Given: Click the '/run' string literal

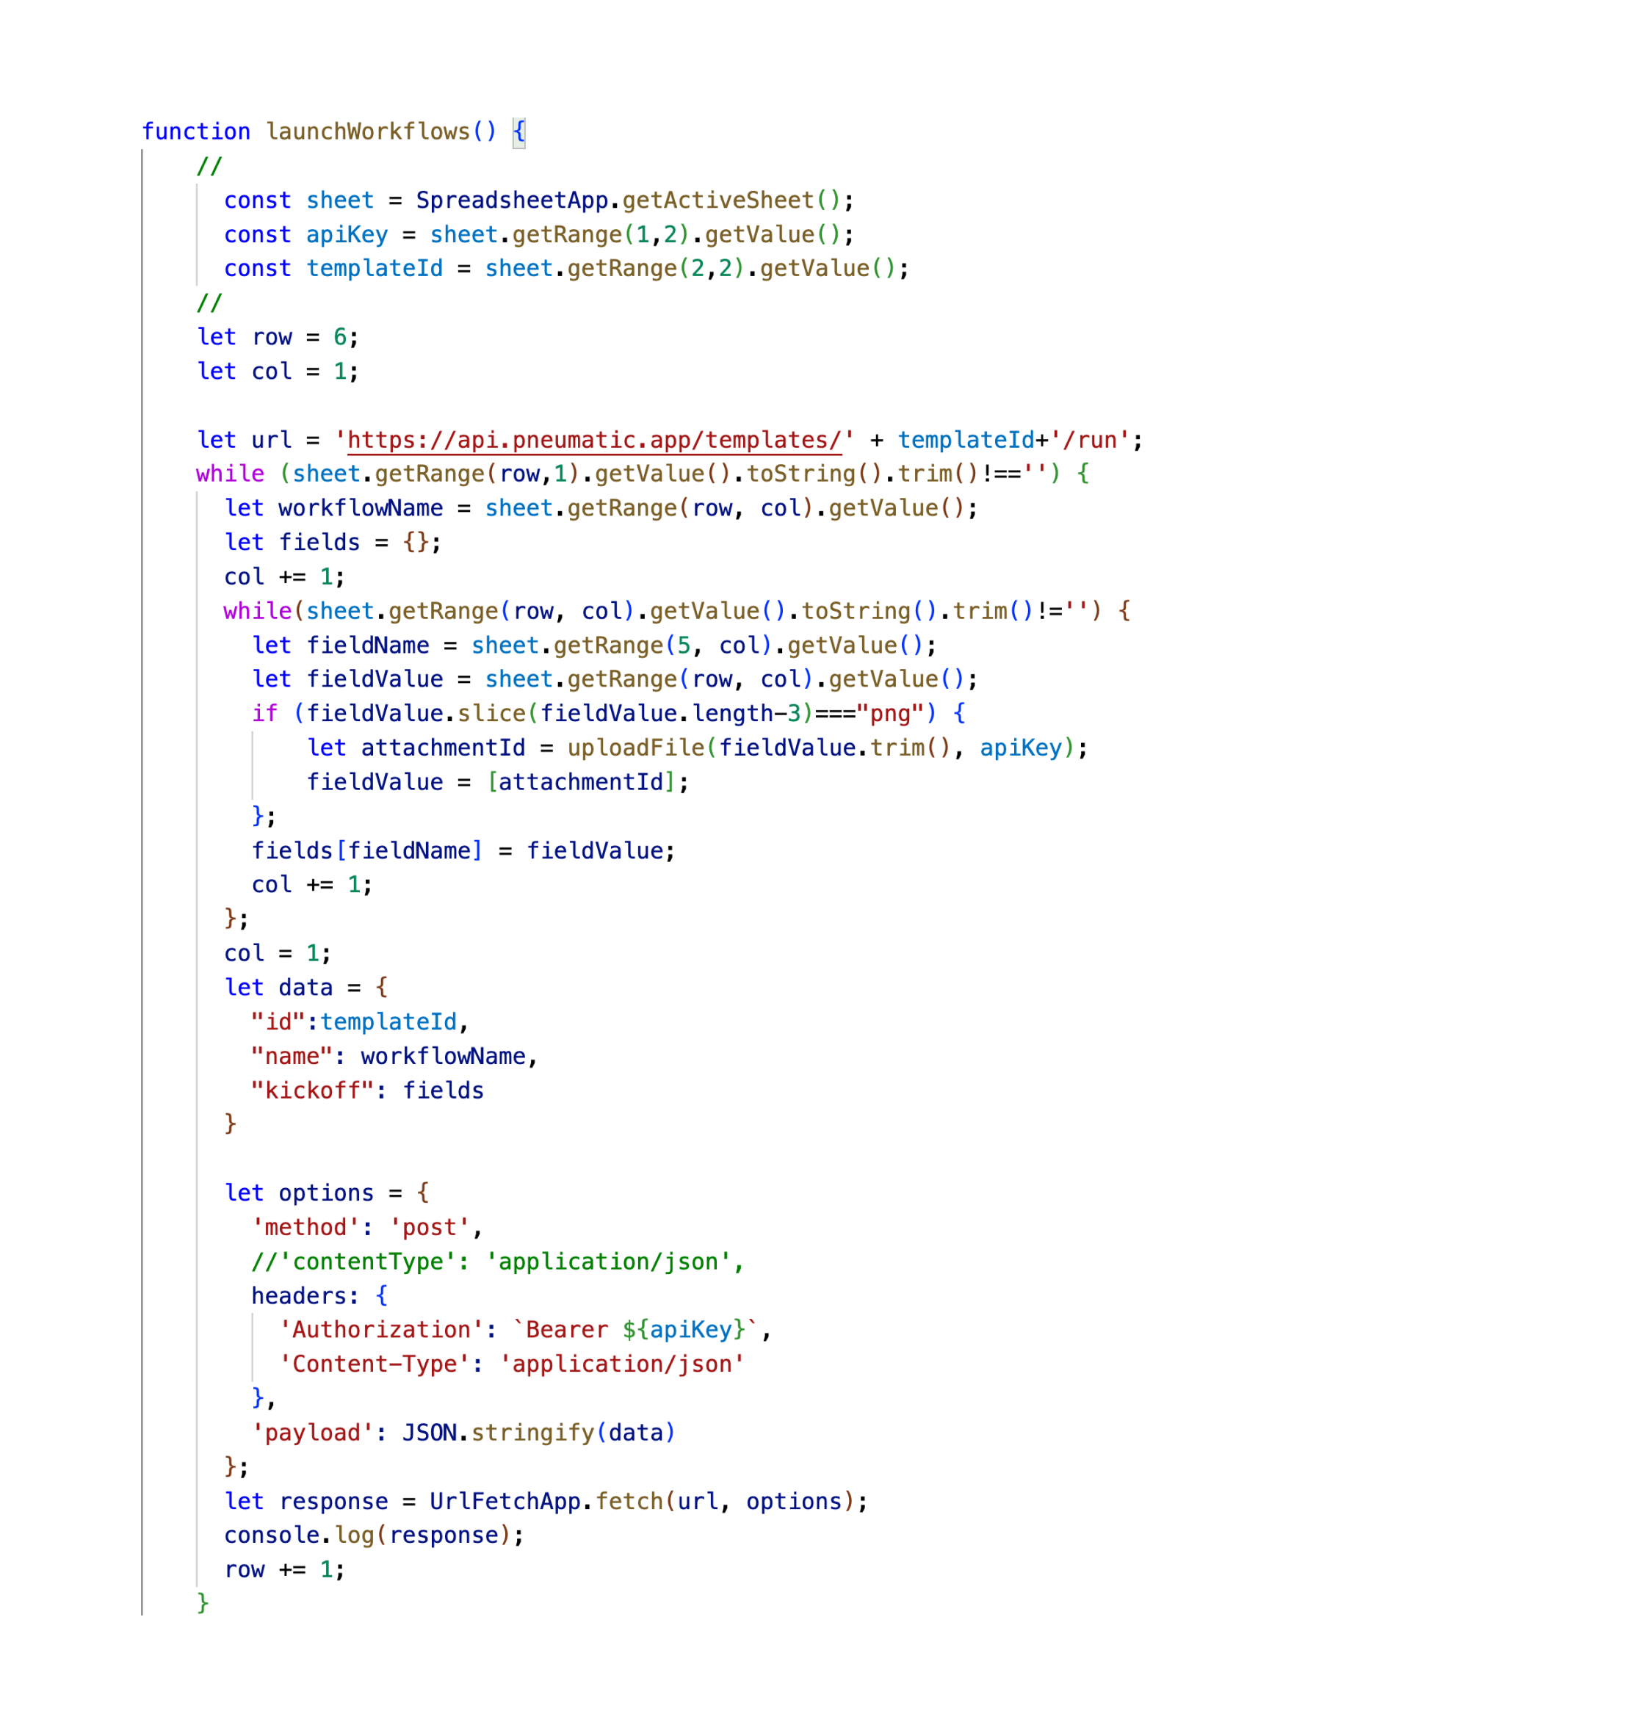Looking at the screenshot, I should click(x=1090, y=440).
